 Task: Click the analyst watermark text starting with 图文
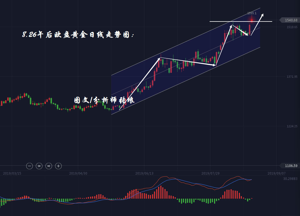104,100
